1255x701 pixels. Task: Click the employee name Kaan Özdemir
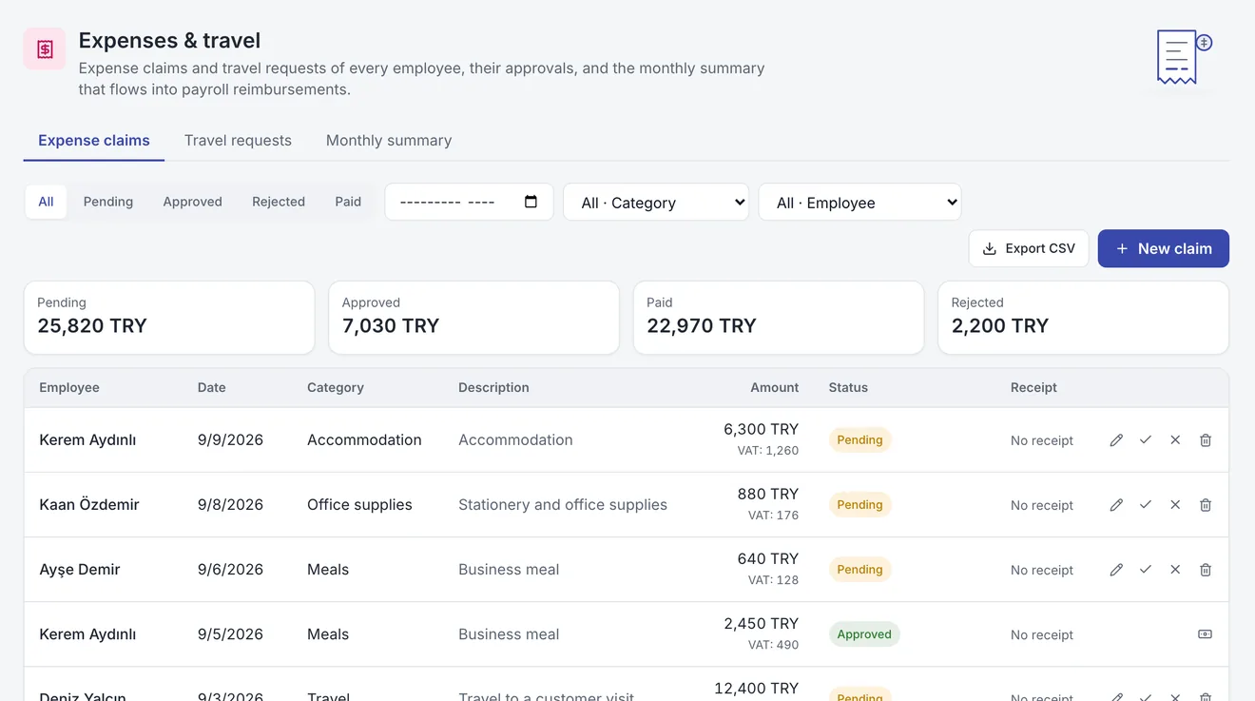pyautogui.click(x=89, y=505)
